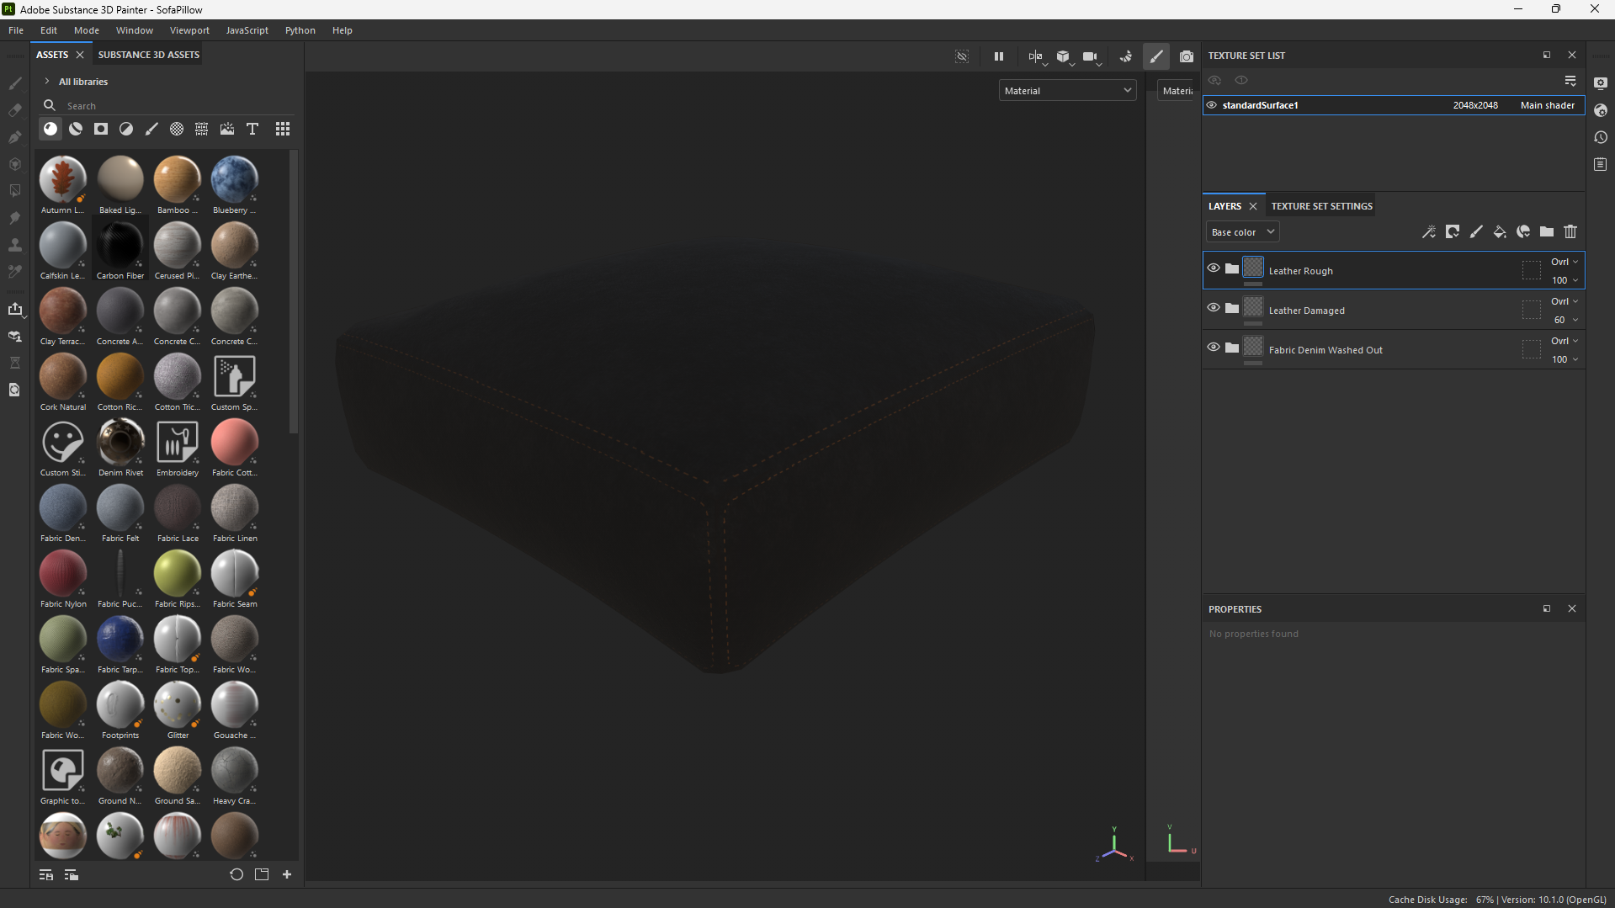Filter assets by Smart masks icon

click(x=101, y=129)
